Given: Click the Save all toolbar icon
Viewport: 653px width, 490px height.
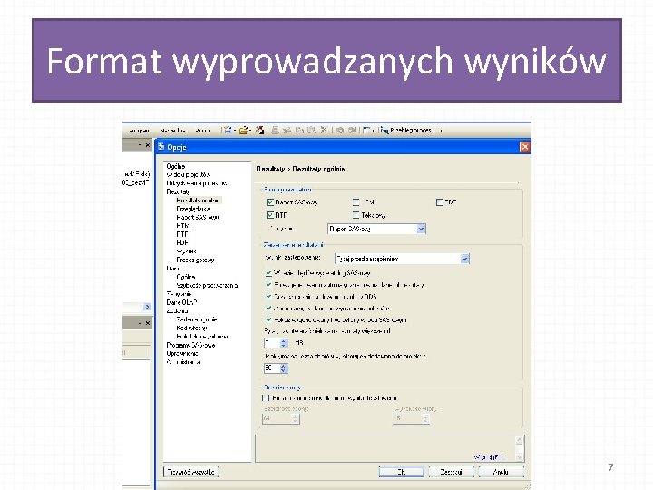Looking at the screenshot, I should (x=260, y=131).
